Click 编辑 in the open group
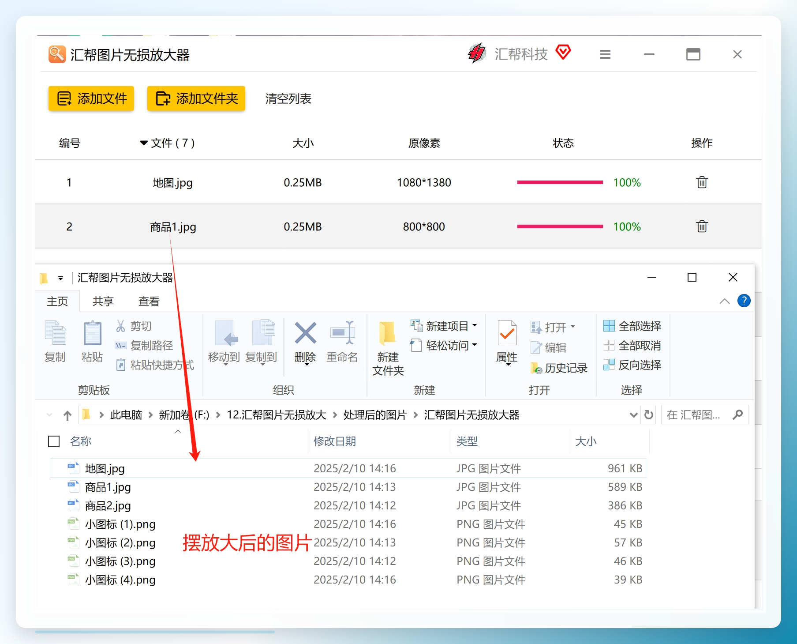Image resolution: width=797 pixels, height=644 pixels. click(x=549, y=348)
